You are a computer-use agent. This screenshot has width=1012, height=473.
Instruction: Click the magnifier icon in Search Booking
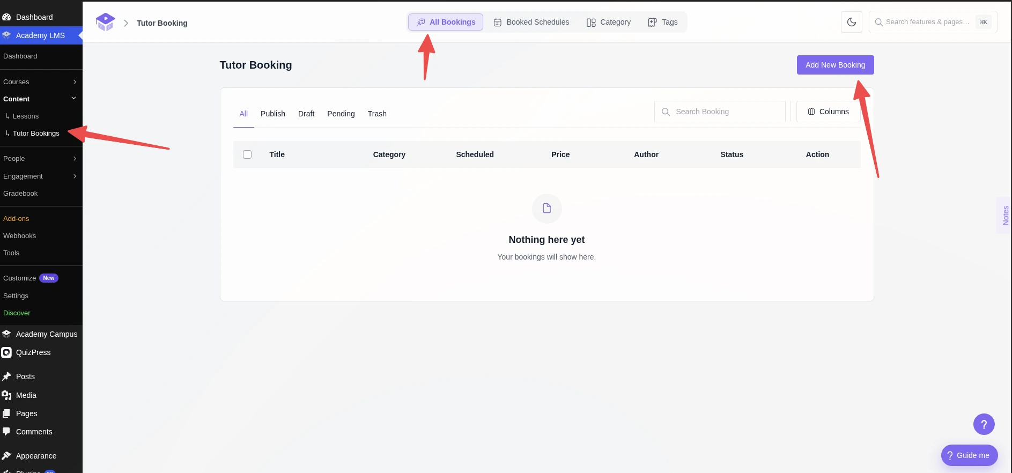pos(666,112)
